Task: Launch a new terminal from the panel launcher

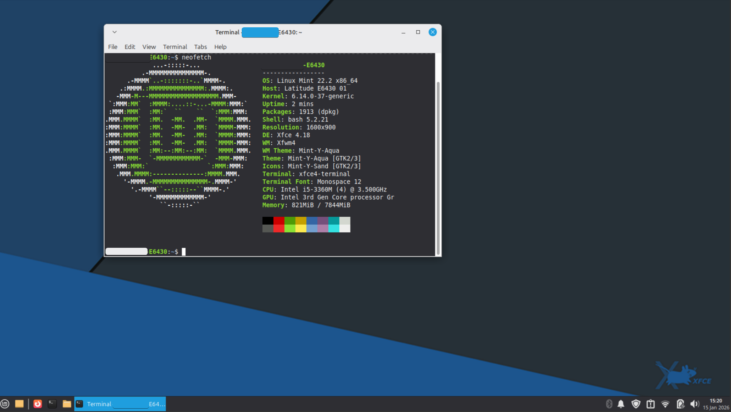Action: [x=52, y=404]
